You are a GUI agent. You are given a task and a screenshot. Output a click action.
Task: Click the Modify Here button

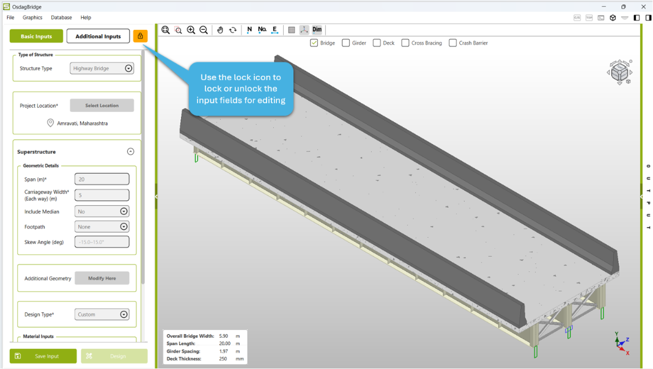point(102,279)
